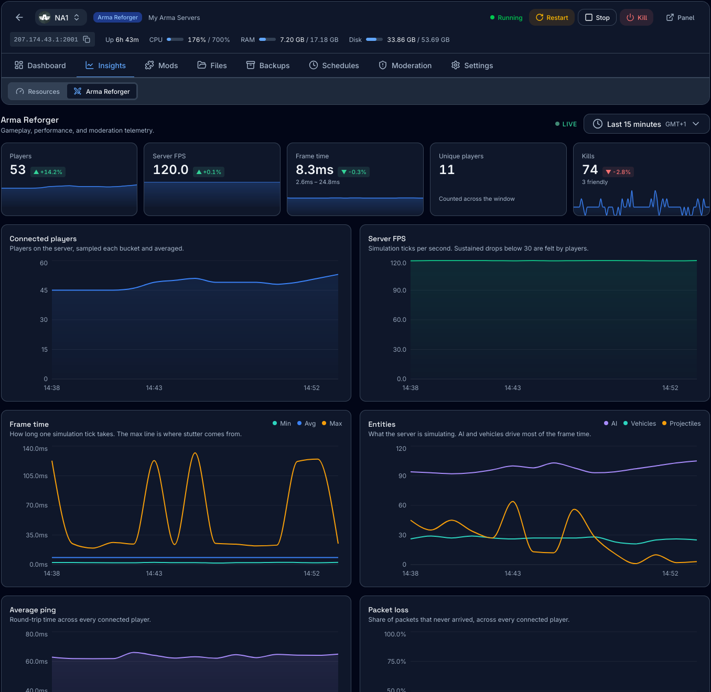Screen dimensions: 711x692
Task: Copy the server IP address with the copy icon
Action: tap(87, 39)
